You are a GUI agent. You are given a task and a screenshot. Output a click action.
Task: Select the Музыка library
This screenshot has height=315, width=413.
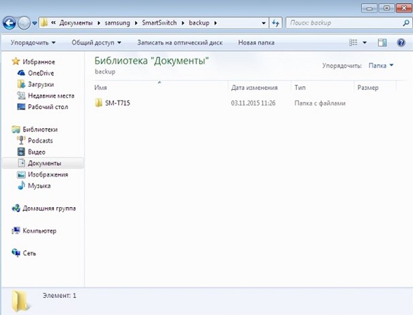[38, 185]
